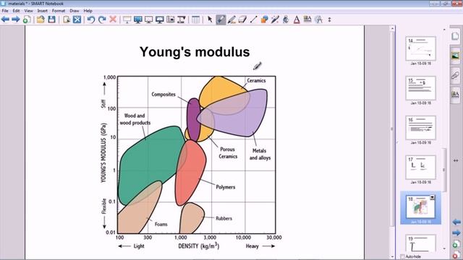The image size is (463, 260).
Task: Toggle the Auto-hide checkbox
Action: tap(402, 256)
